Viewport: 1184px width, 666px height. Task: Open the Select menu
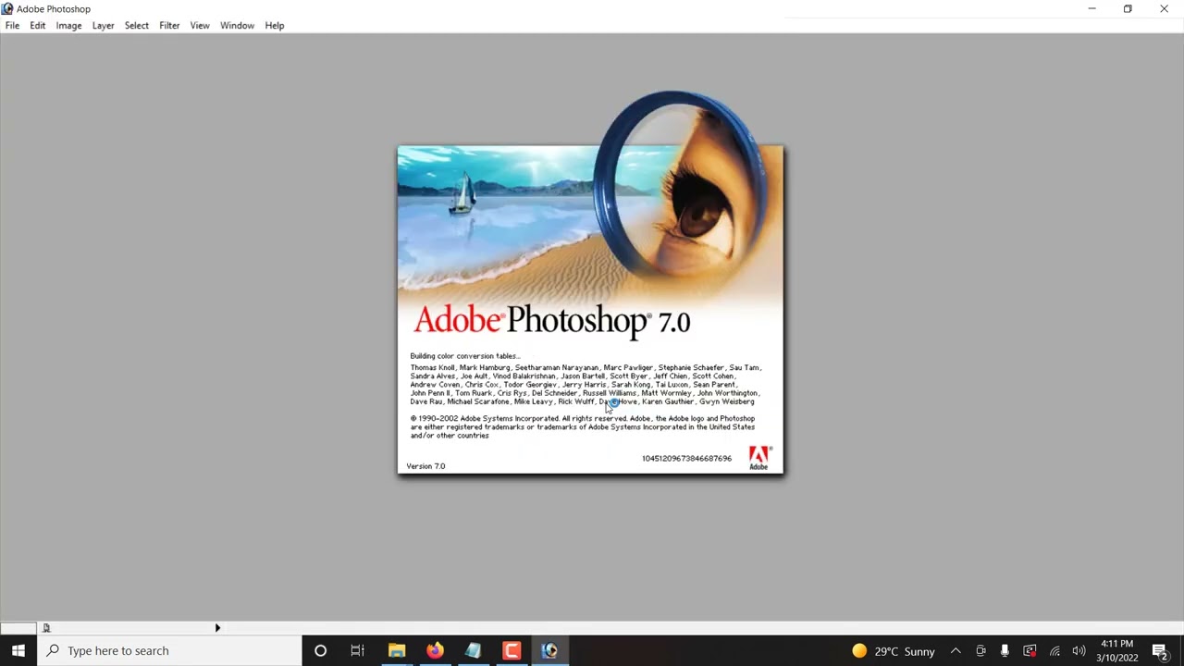click(136, 26)
